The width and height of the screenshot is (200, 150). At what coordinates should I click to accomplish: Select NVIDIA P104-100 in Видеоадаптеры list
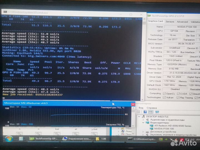(x=164, y=129)
